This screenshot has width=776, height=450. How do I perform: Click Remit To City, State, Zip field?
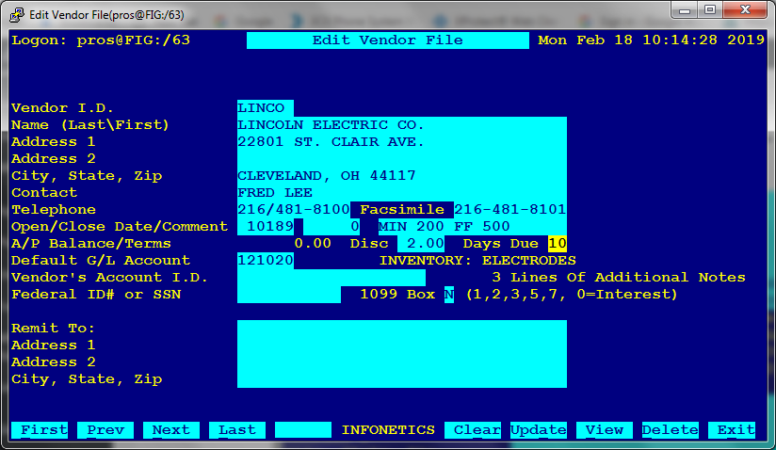point(402,379)
